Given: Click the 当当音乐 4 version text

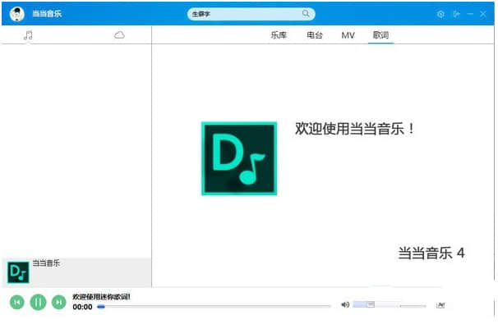Looking at the screenshot, I should [x=431, y=253].
